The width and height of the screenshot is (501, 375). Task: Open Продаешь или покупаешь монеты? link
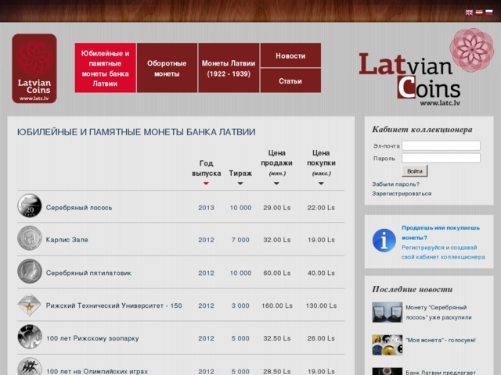[x=441, y=233]
